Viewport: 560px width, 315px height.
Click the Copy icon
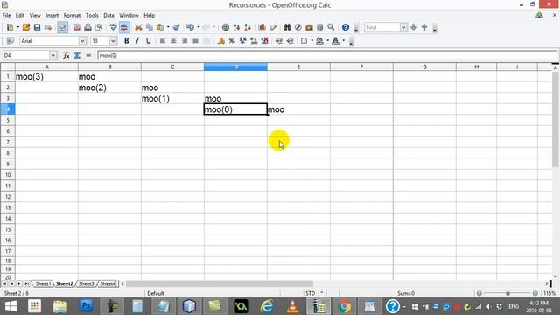(x=150, y=27)
